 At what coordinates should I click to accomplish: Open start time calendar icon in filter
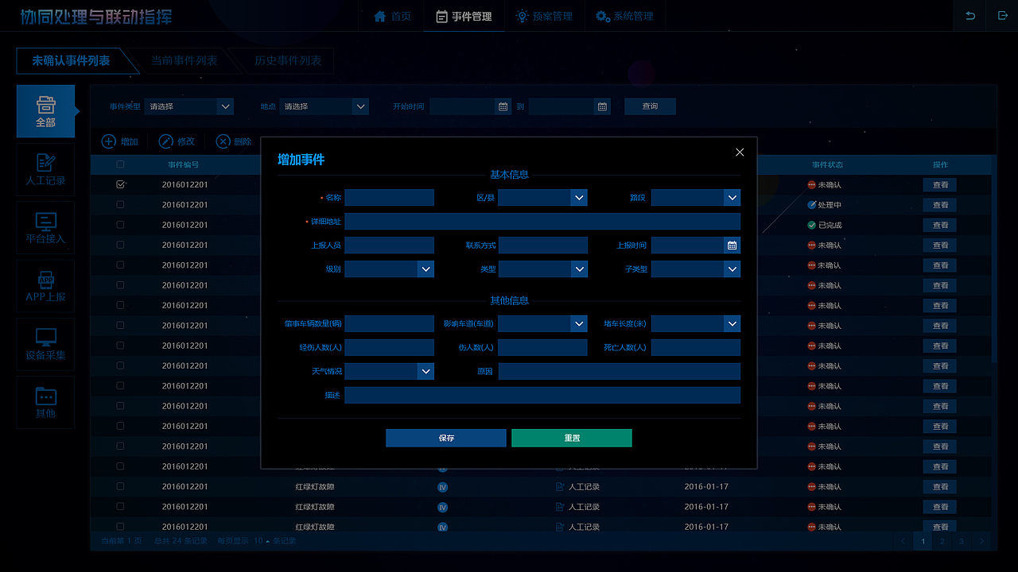coord(503,106)
